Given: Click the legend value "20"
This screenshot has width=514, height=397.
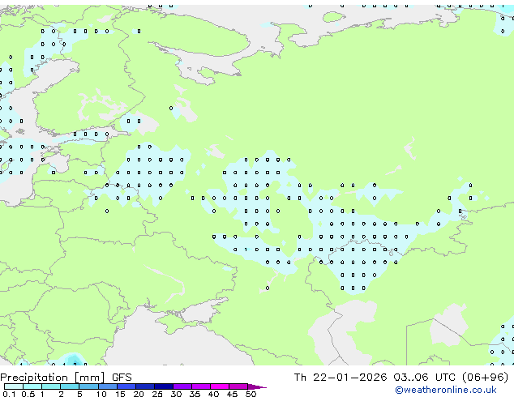Looking at the screenshot, I should pos(139,394).
